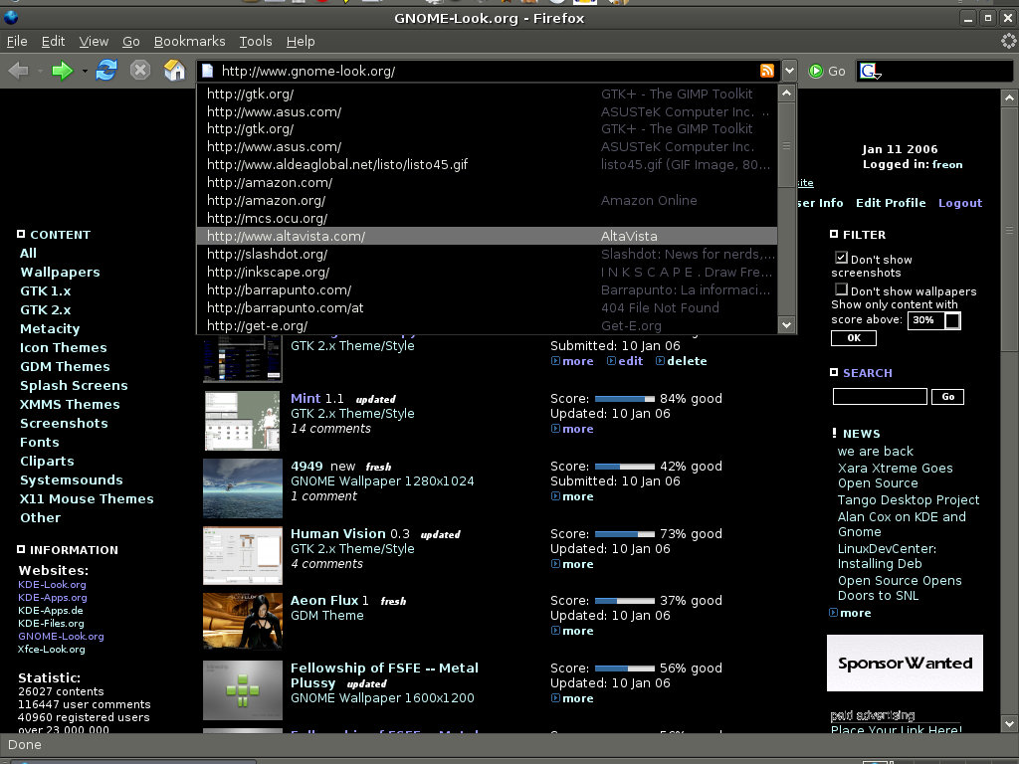
Task: Click the Back arrow toolbar icon
Action: pos(18,71)
